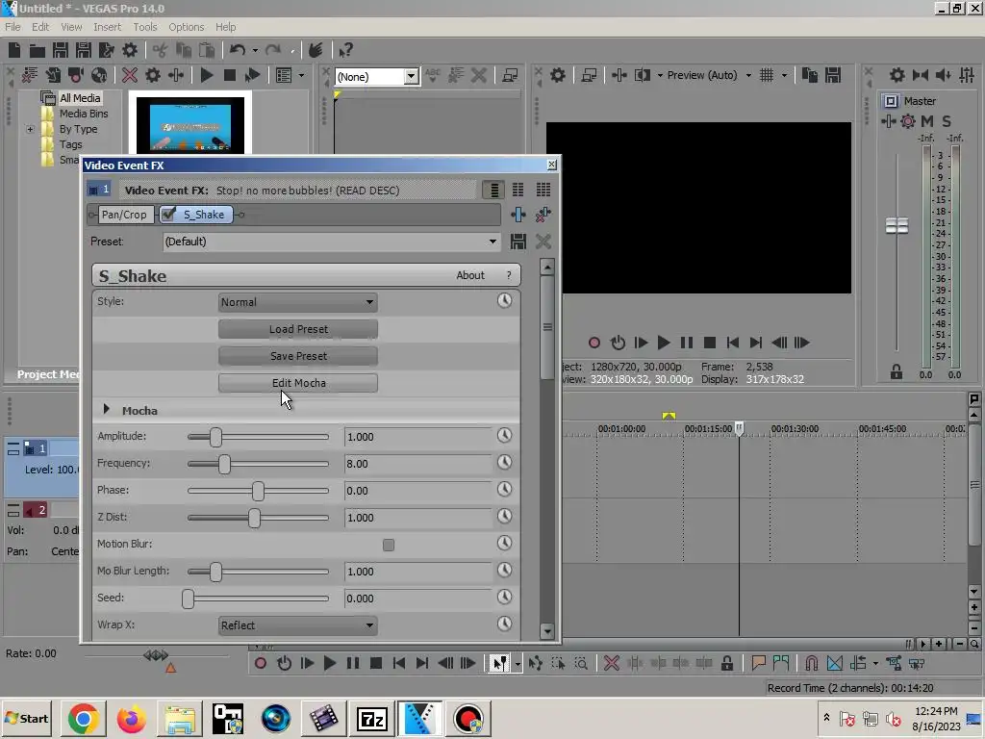Click Seed animate clock icon
985x739 pixels.
504,597
